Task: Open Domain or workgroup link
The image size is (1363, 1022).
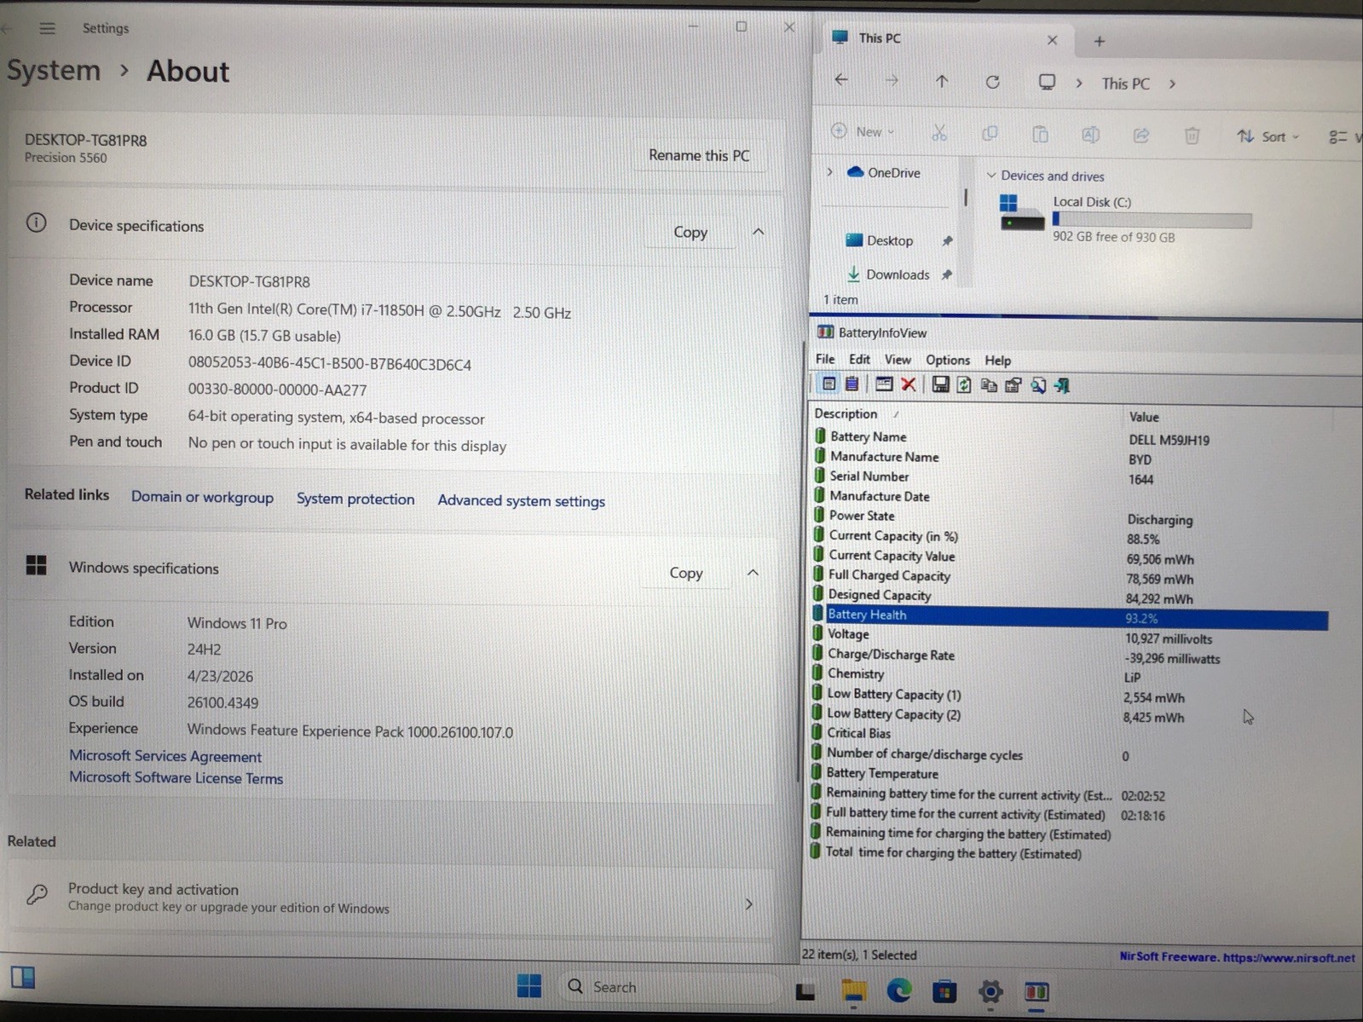Action: pyautogui.click(x=202, y=497)
